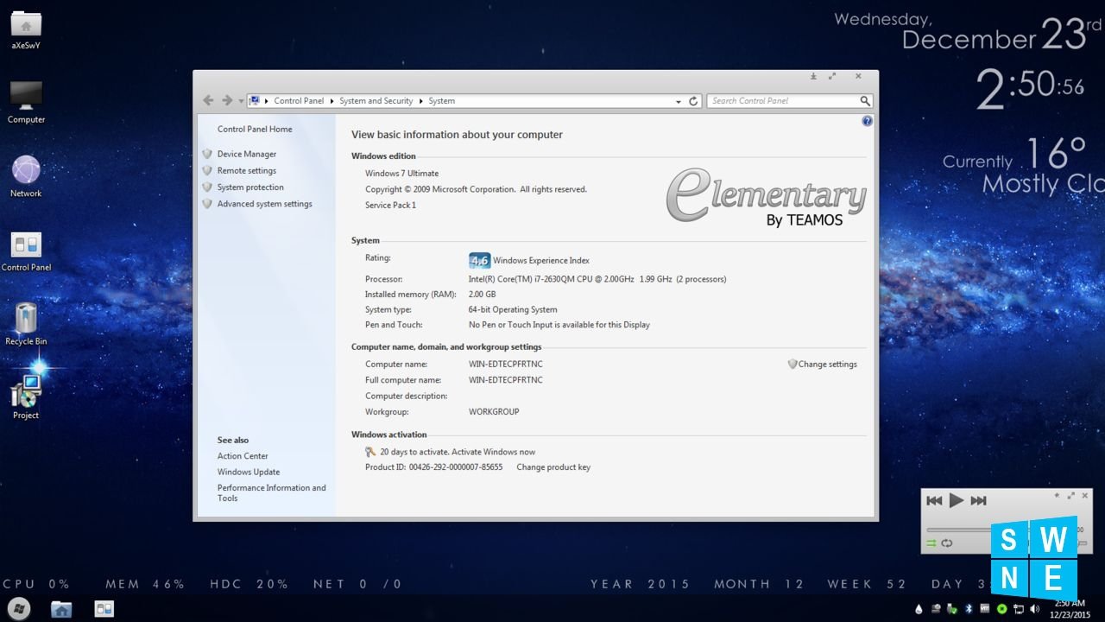The image size is (1105, 622).
Task: Select the Recycle Bin desktop icon
Action: point(26,324)
